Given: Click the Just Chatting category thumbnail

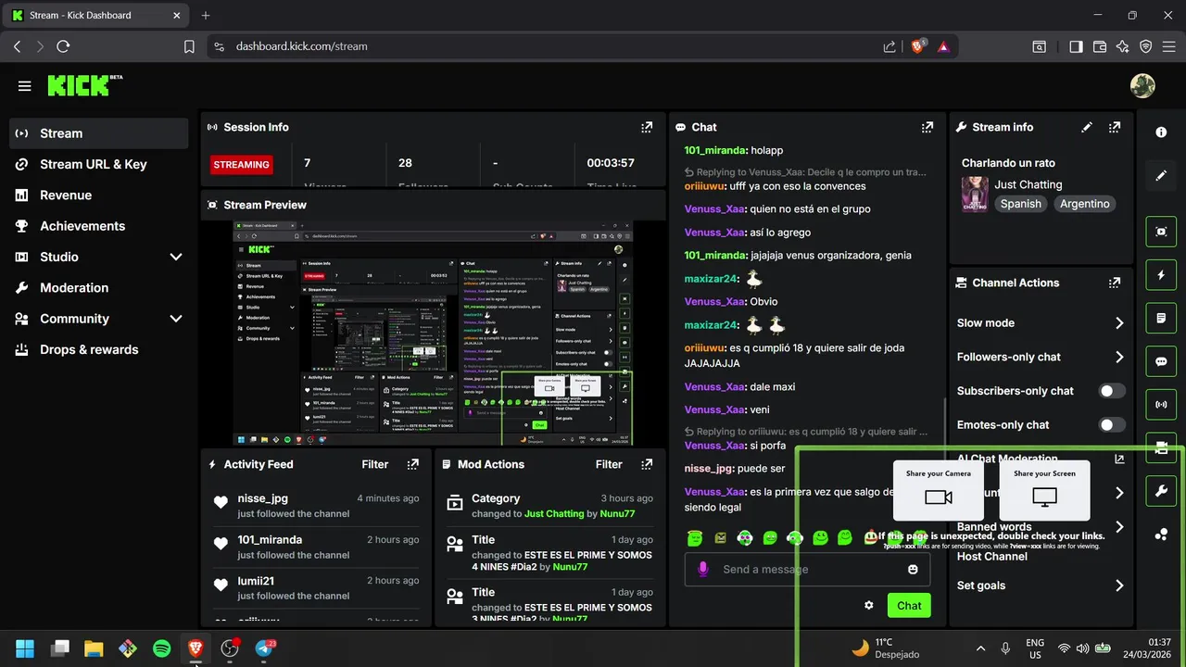Looking at the screenshot, I should pos(975,194).
